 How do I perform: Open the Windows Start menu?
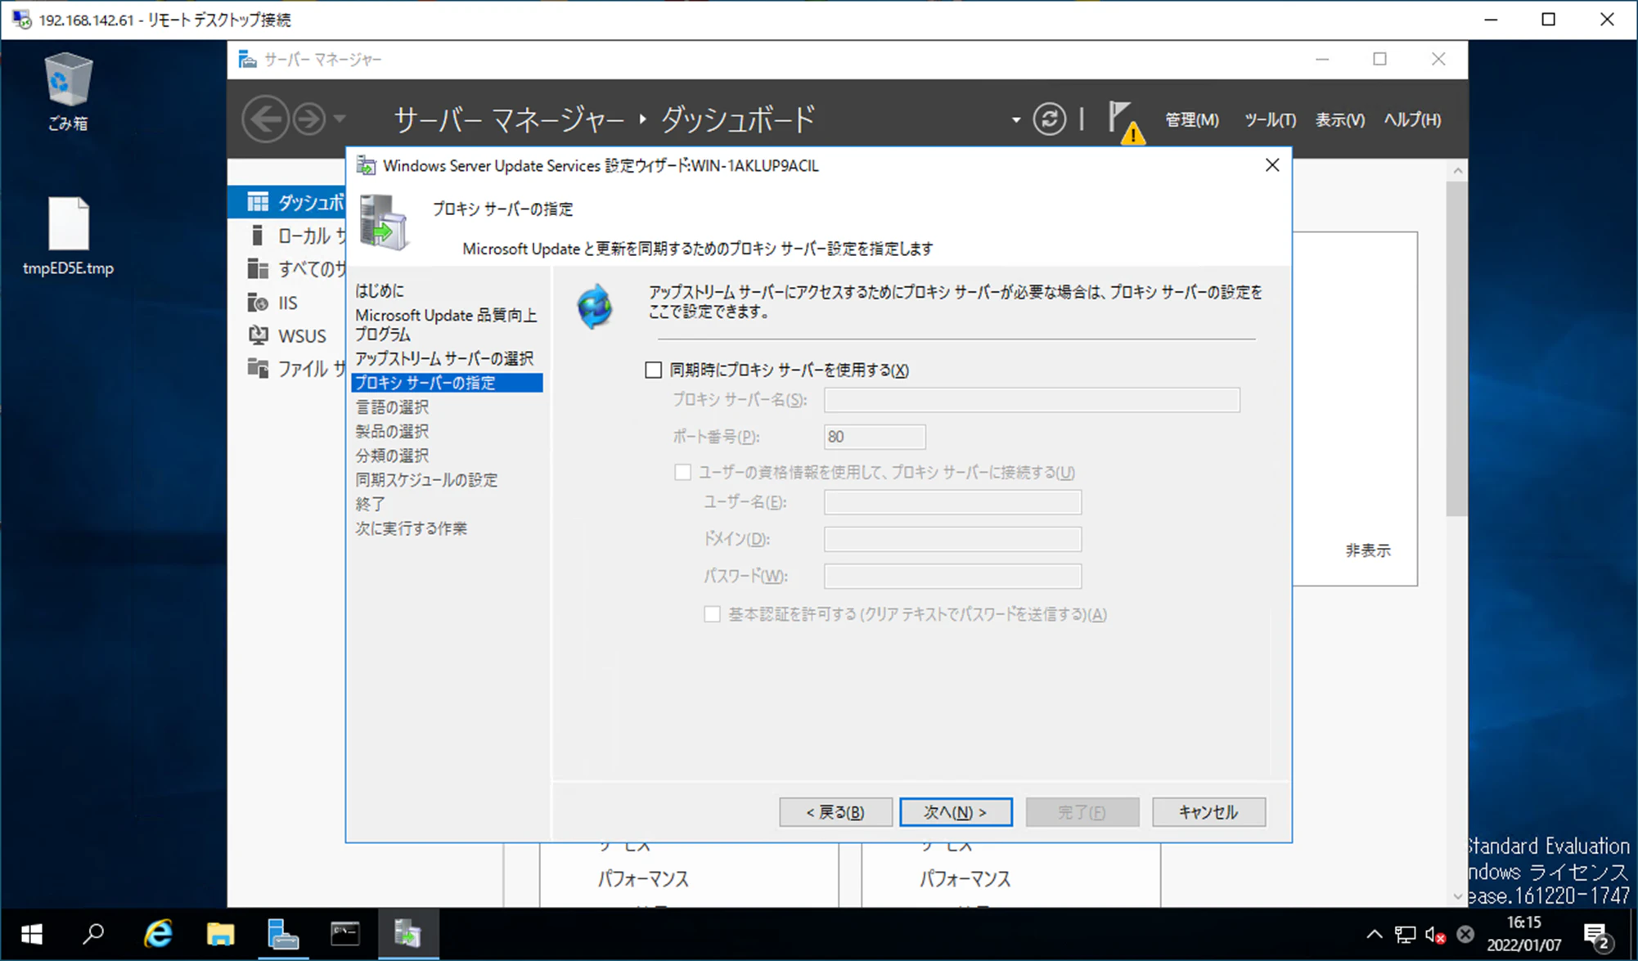click(x=31, y=934)
